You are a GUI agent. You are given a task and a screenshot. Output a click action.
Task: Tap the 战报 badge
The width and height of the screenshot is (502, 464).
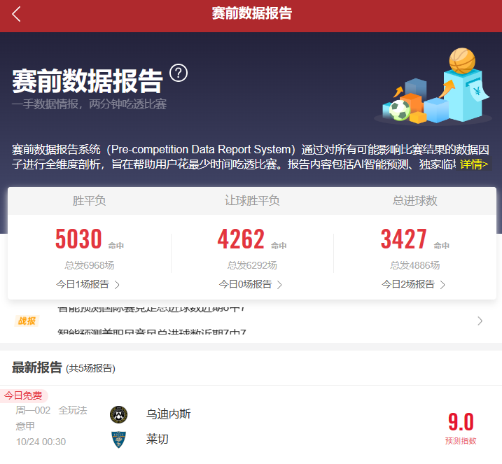tap(27, 321)
